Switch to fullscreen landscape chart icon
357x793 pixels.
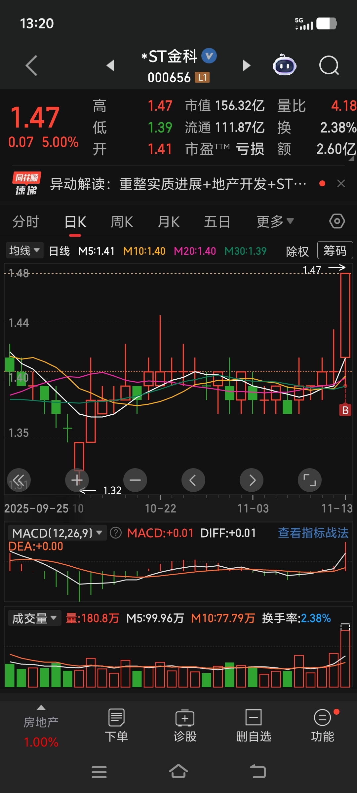coord(310,480)
